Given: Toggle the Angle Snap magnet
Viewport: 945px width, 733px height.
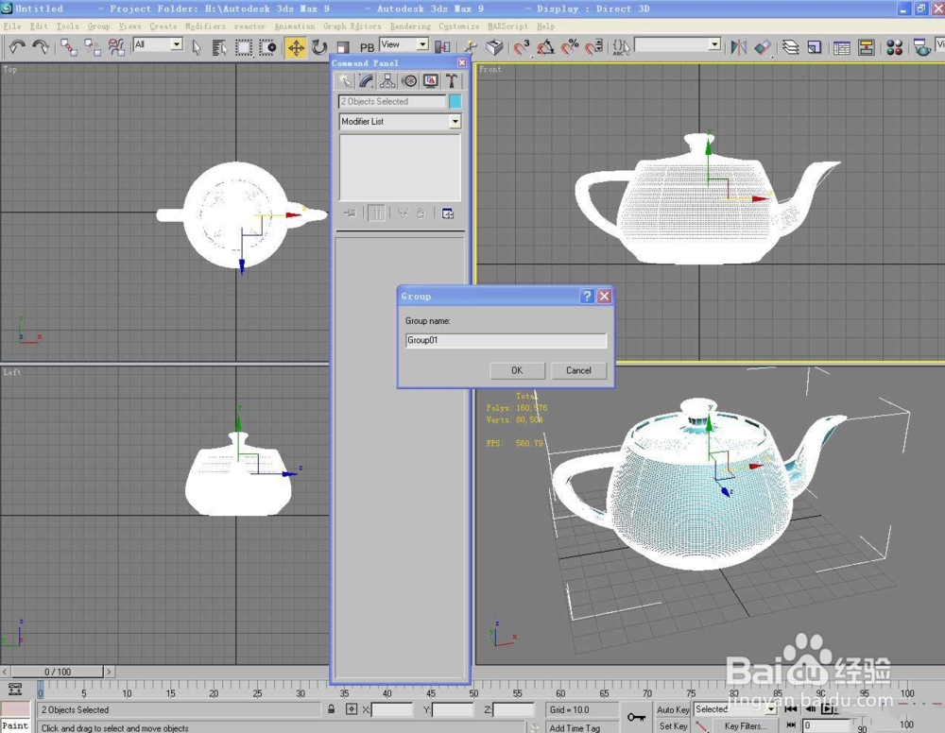Looking at the screenshot, I should (546, 47).
